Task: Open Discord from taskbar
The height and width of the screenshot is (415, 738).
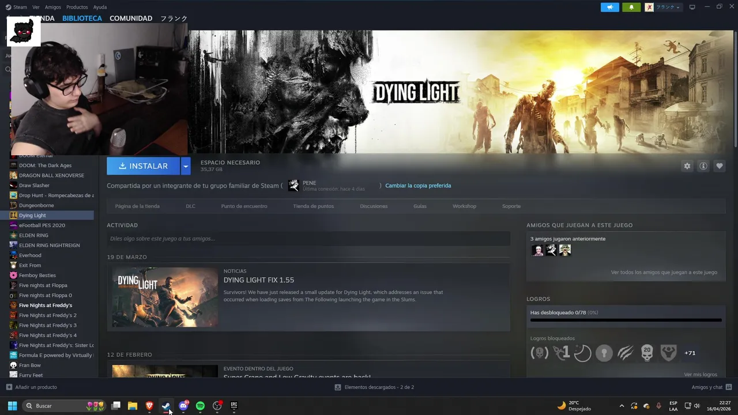Action: (x=183, y=406)
